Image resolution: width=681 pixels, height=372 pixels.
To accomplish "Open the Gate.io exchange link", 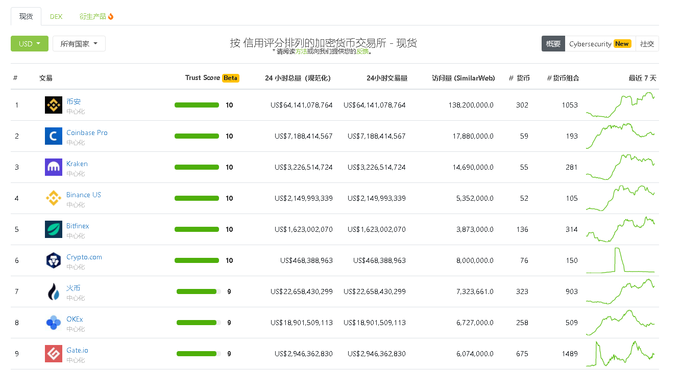I will pyautogui.click(x=77, y=350).
